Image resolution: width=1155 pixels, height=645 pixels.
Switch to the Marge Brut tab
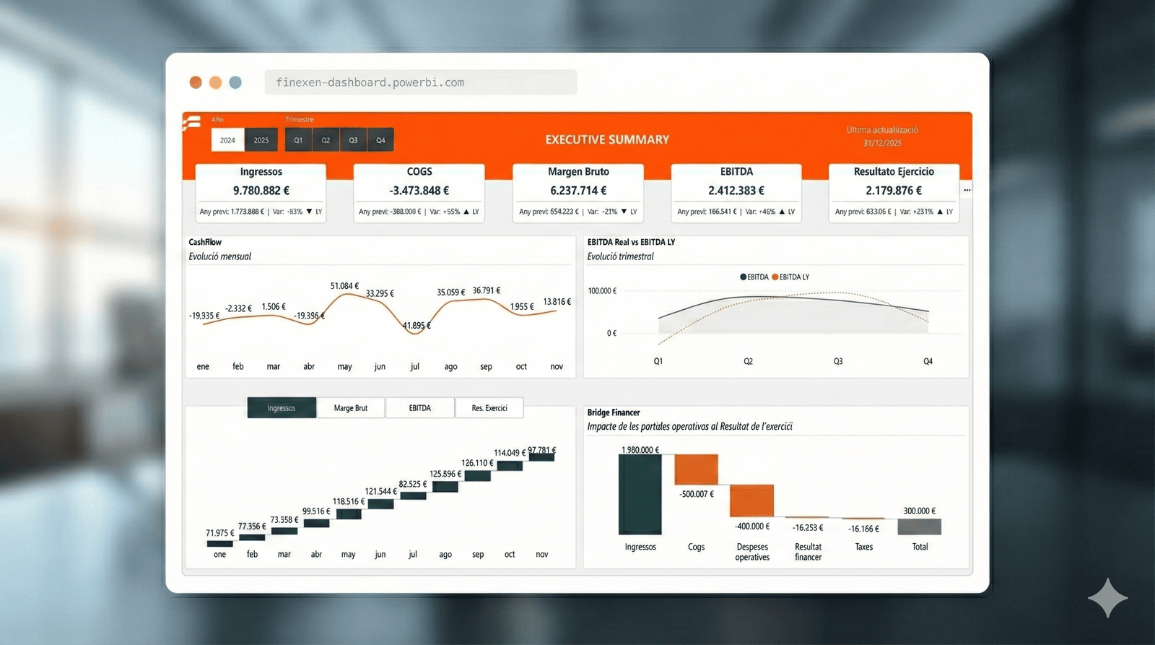point(351,408)
